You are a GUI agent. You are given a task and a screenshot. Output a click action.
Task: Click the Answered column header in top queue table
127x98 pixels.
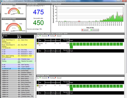pyautogui.click(x=48, y=40)
